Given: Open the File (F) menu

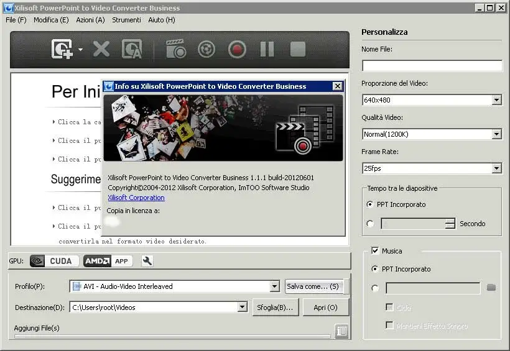Looking at the screenshot, I should point(16,20).
